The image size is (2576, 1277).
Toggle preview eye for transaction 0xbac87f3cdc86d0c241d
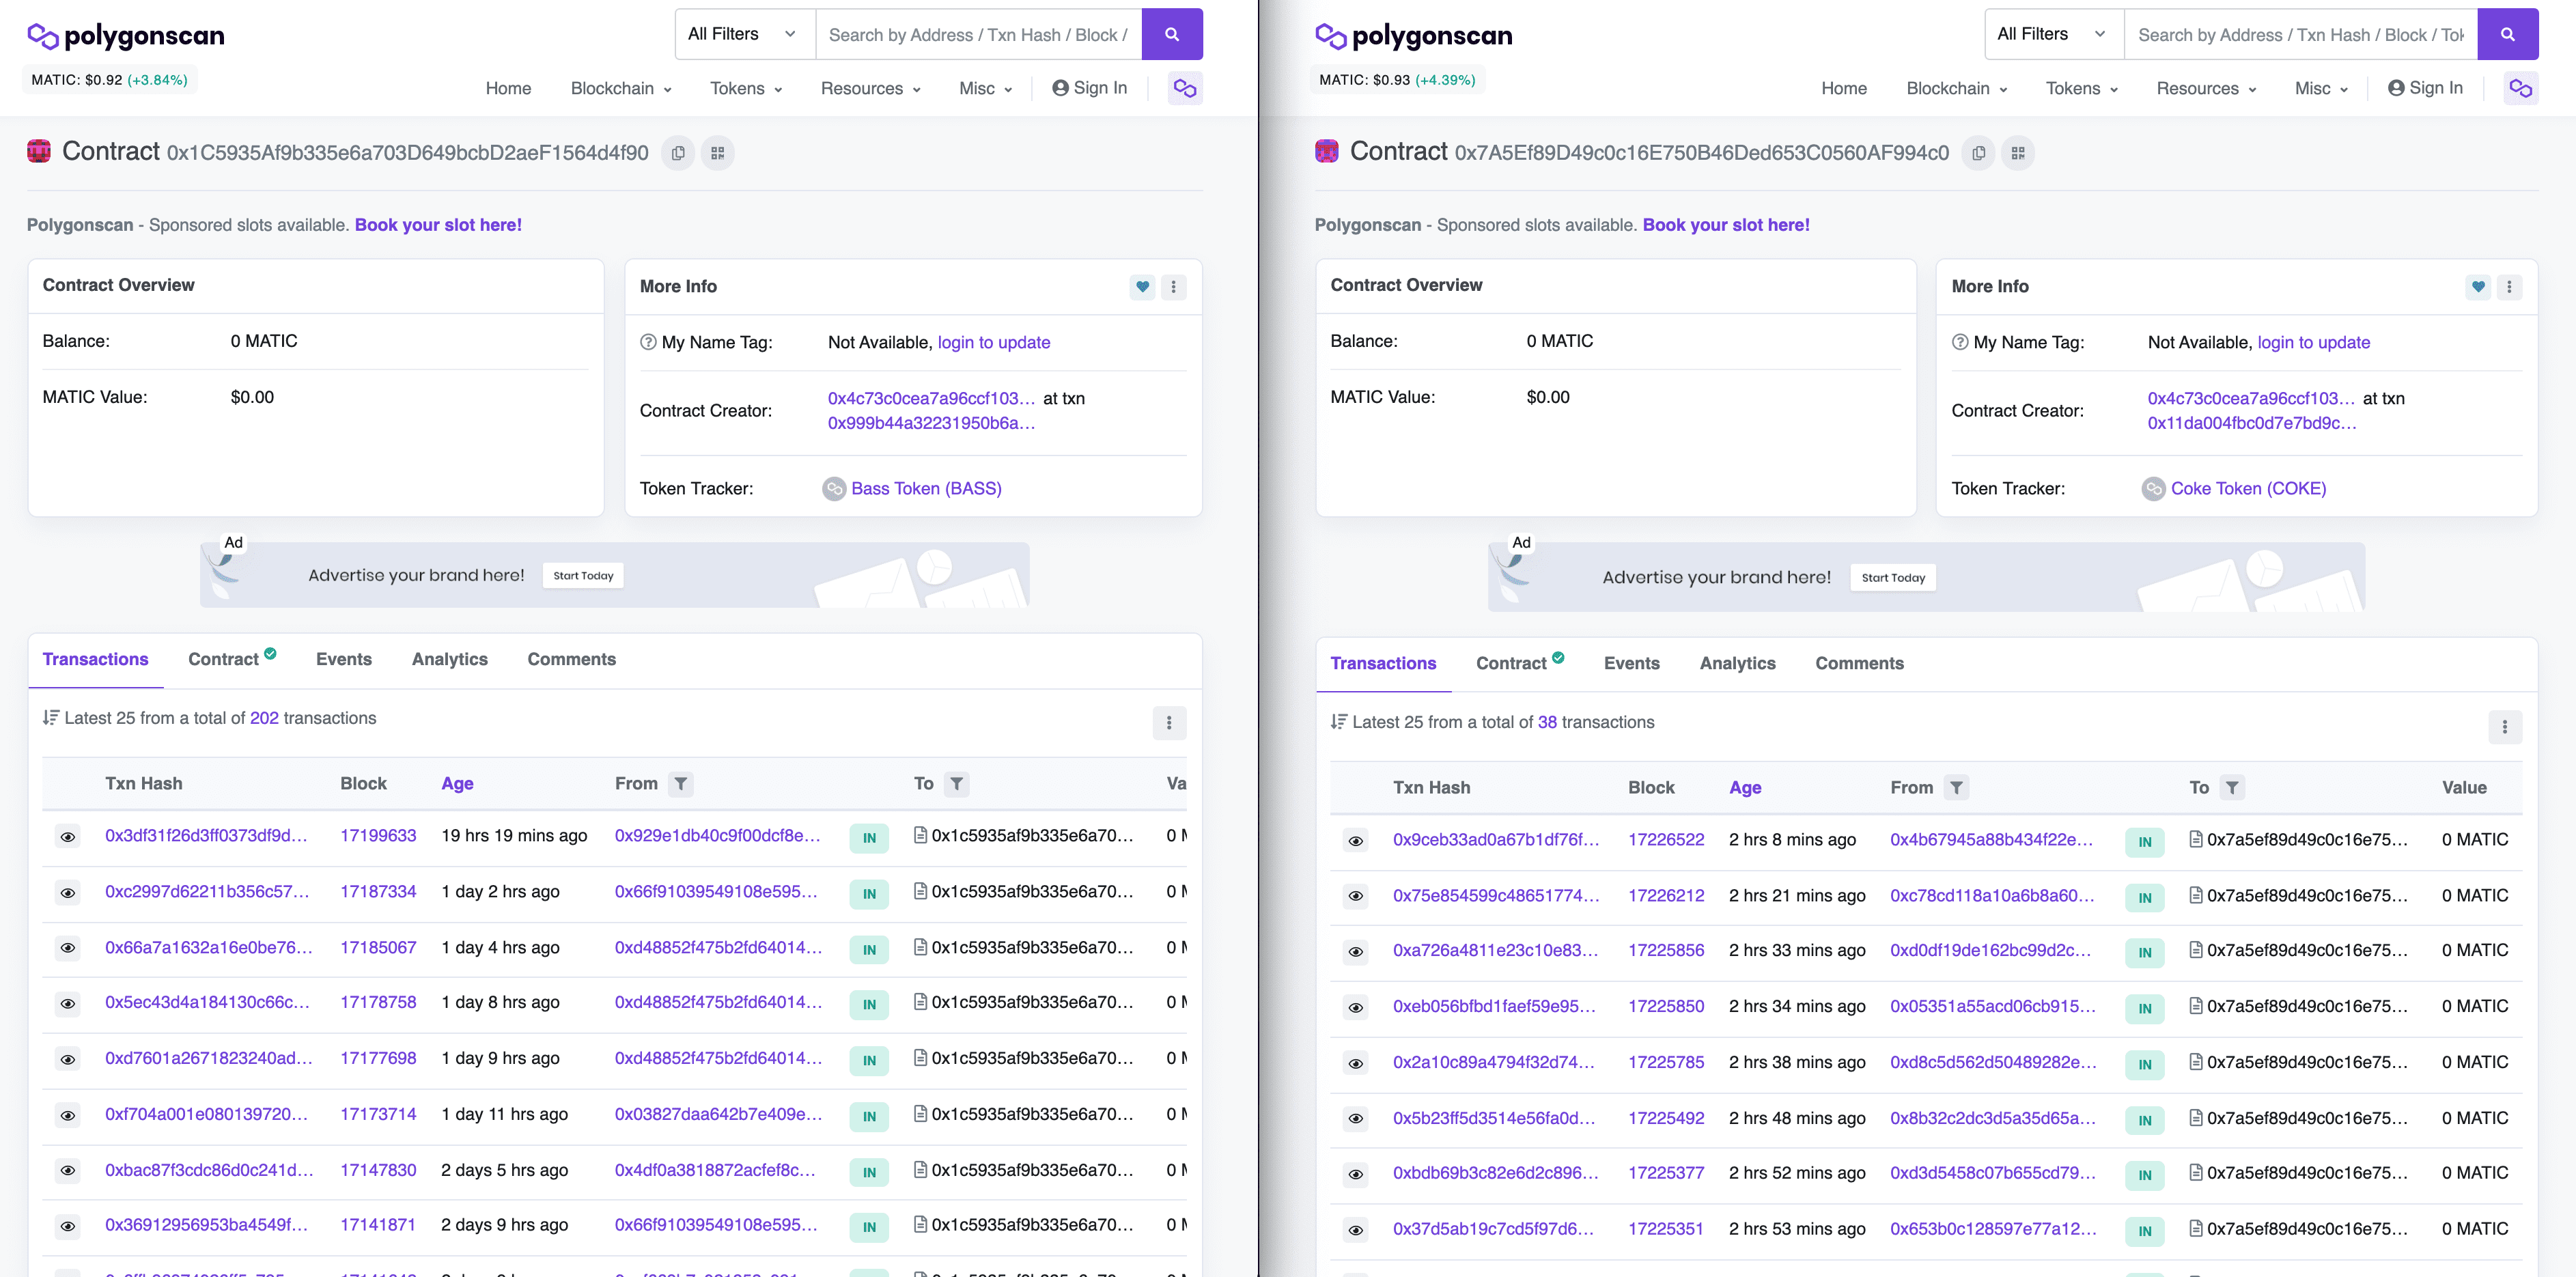pos(68,1170)
